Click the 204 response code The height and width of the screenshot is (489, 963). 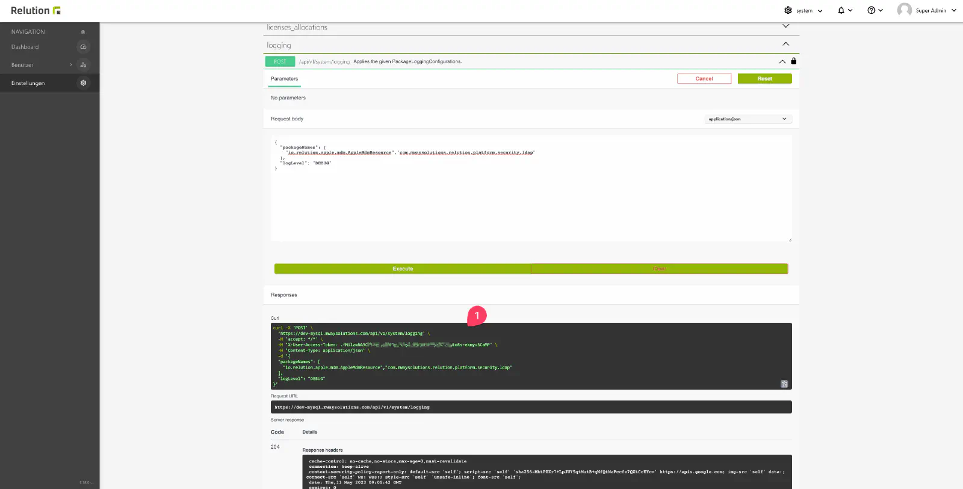pos(275,447)
